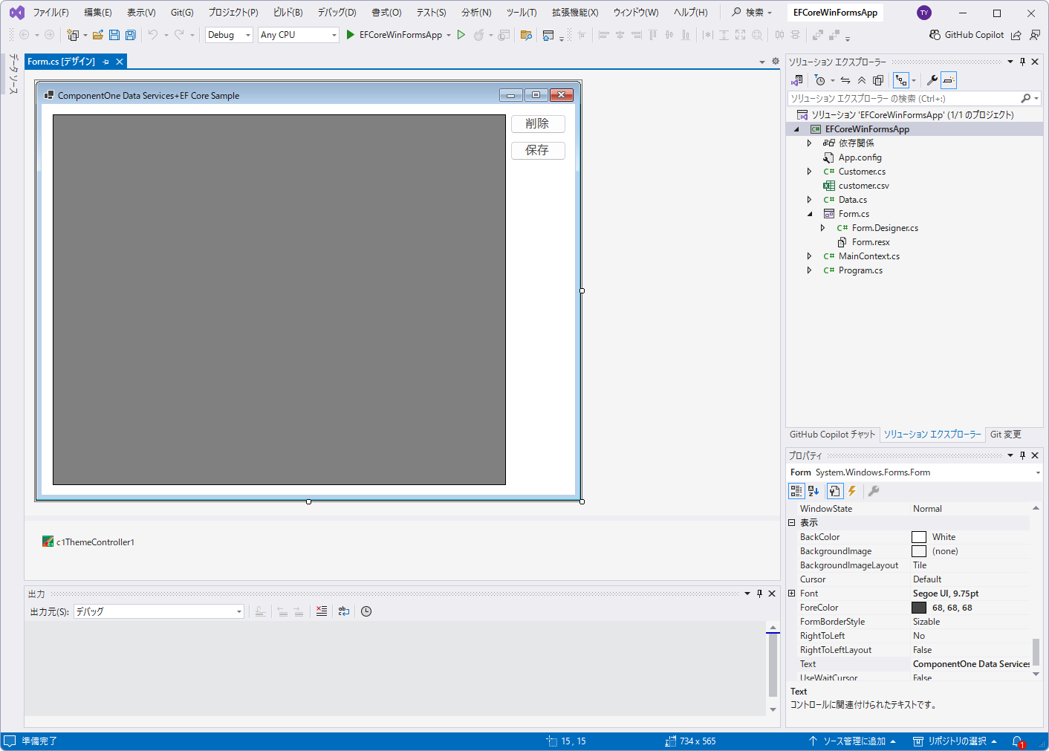
Task: Toggle Preview Selected Items in Solution Explorer
Action: [949, 80]
